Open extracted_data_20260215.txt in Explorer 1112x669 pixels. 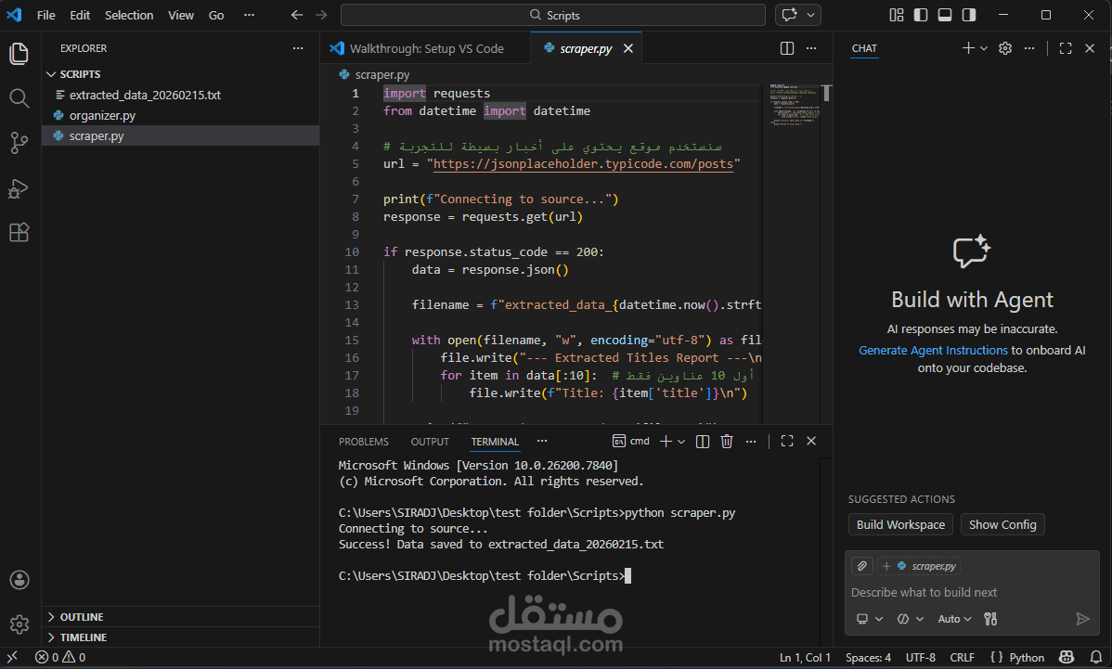180,95
